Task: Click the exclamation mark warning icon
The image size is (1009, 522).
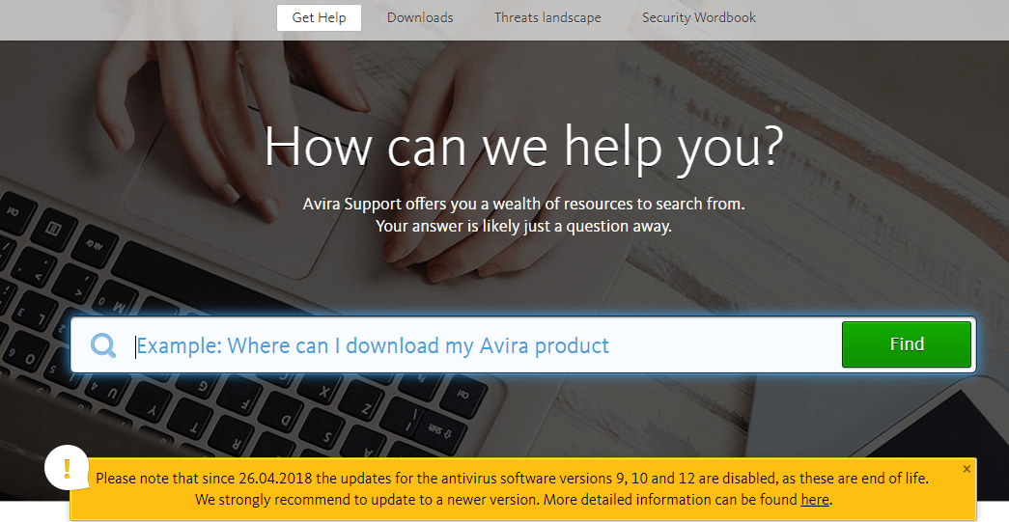Action: (x=67, y=467)
